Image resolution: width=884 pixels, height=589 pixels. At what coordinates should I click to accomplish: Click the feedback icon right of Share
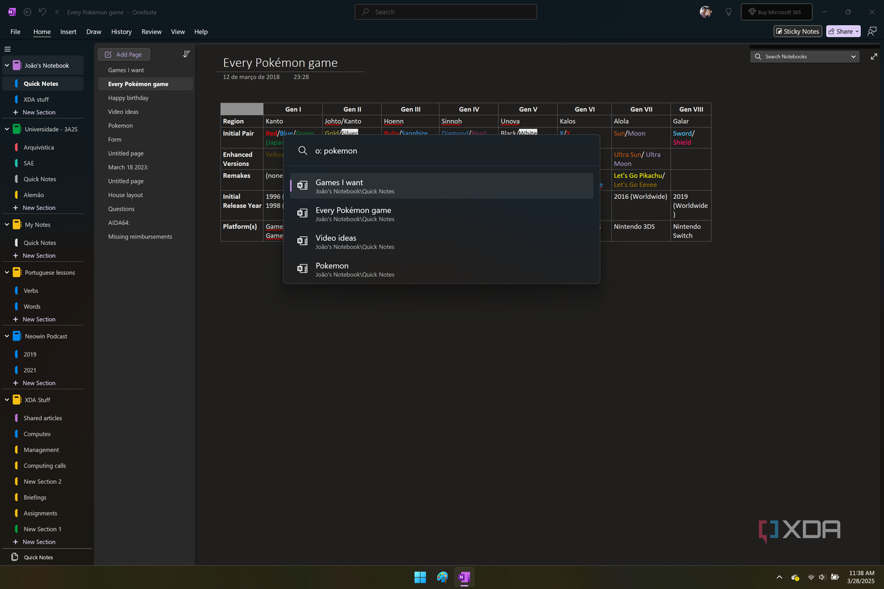(x=871, y=31)
